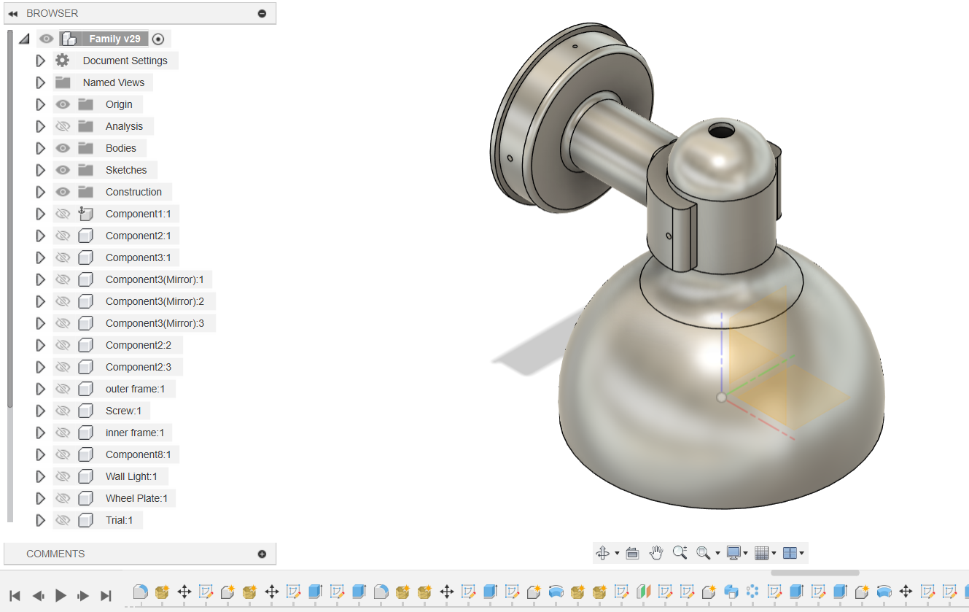Image resolution: width=969 pixels, height=612 pixels.
Task: Select the Orbit tool in navigation bar
Action: pyautogui.click(x=602, y=553)
